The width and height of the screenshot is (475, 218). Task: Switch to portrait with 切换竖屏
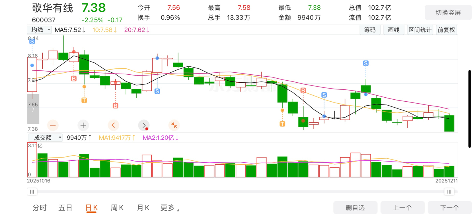(x=448, y=12)
